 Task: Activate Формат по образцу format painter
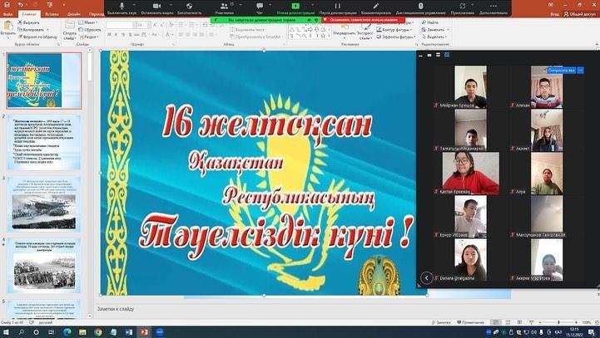click(37, 37)
